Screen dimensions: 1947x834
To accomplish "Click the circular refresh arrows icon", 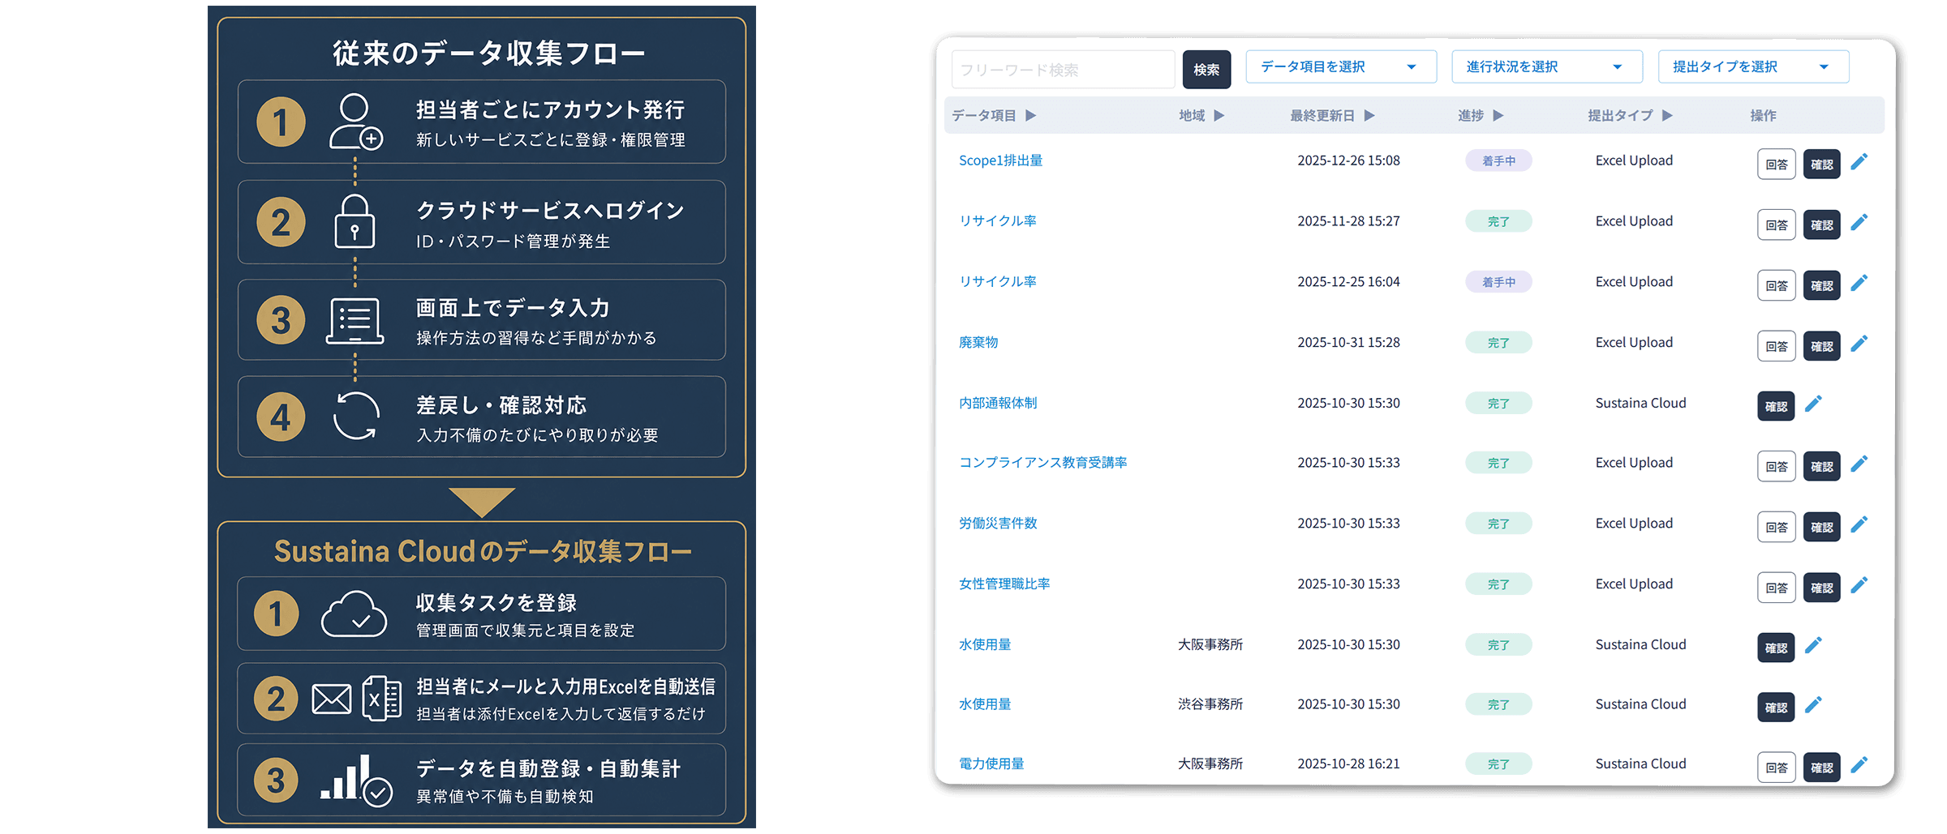I will pos(356,417).
